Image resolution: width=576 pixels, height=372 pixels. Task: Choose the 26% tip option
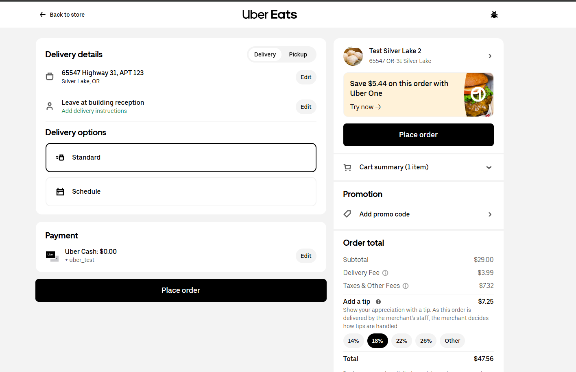click(x=426, y=341)
